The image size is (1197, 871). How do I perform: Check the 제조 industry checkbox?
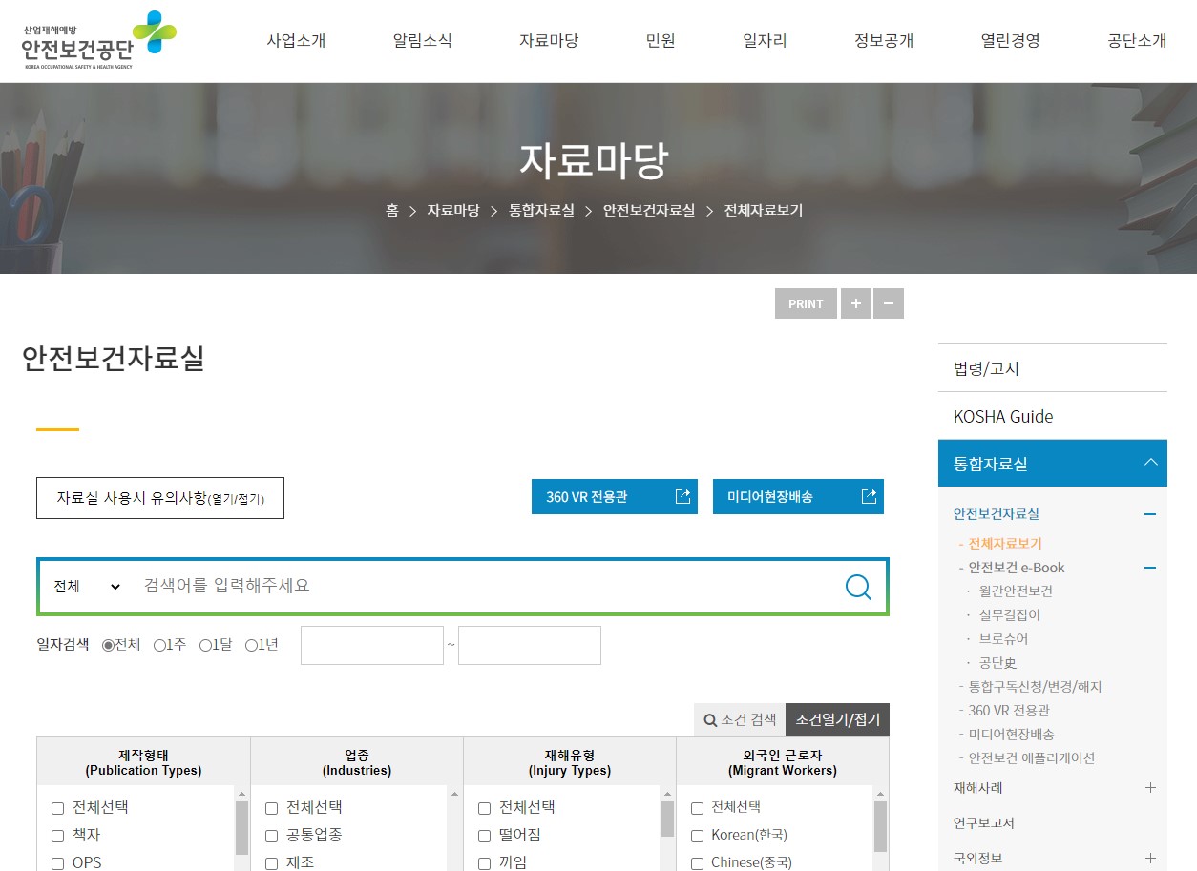pyautogui.click(x=272, y=863)
